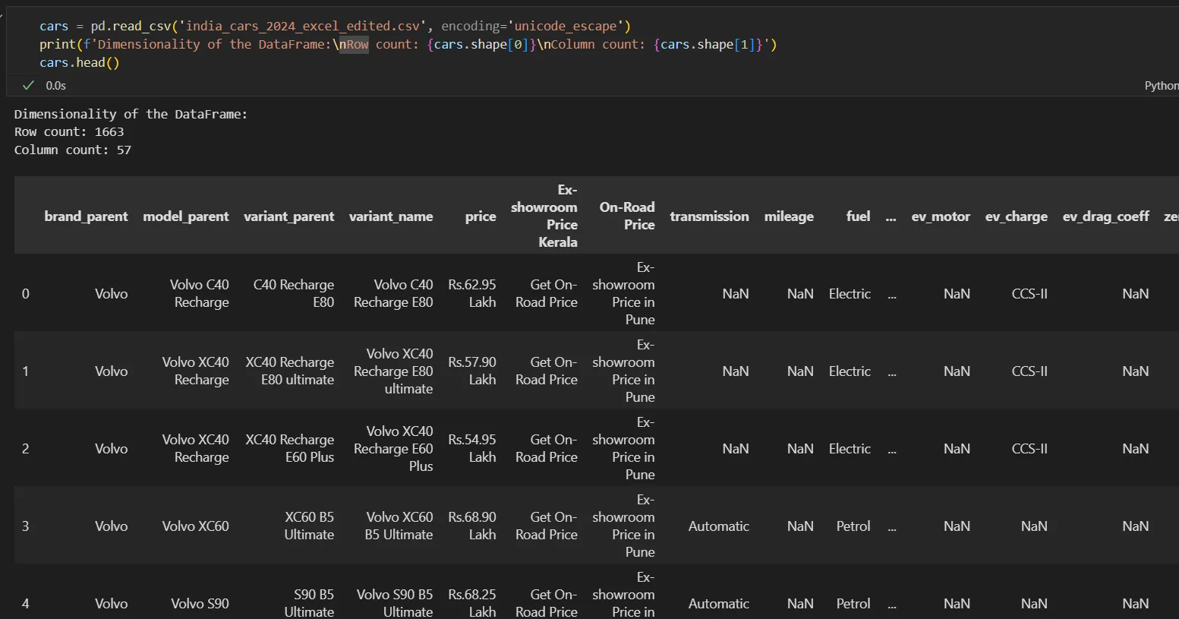
Task: Click the green cell execution success checkmark
Action: click(x=28, y=85)
